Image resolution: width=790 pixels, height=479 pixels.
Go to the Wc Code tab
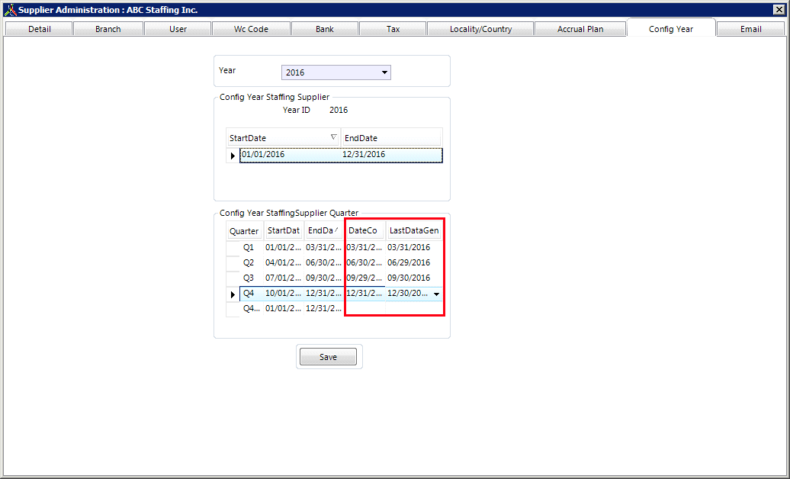[x=251, y=29]
